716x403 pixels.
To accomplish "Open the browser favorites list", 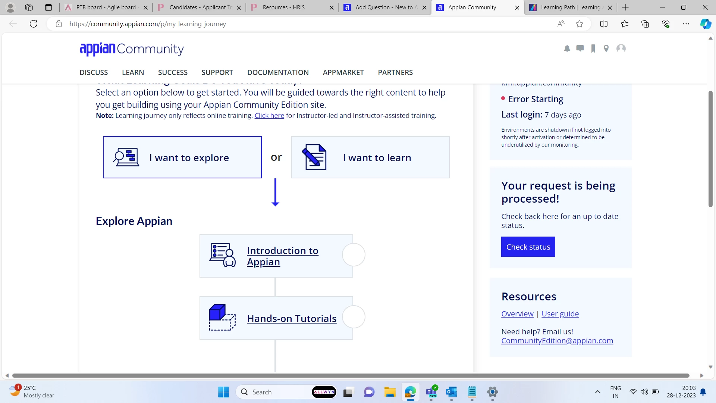I will [625, 24].
